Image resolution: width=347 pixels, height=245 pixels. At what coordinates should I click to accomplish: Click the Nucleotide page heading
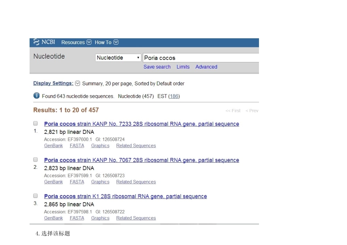(x=49, y=57)
